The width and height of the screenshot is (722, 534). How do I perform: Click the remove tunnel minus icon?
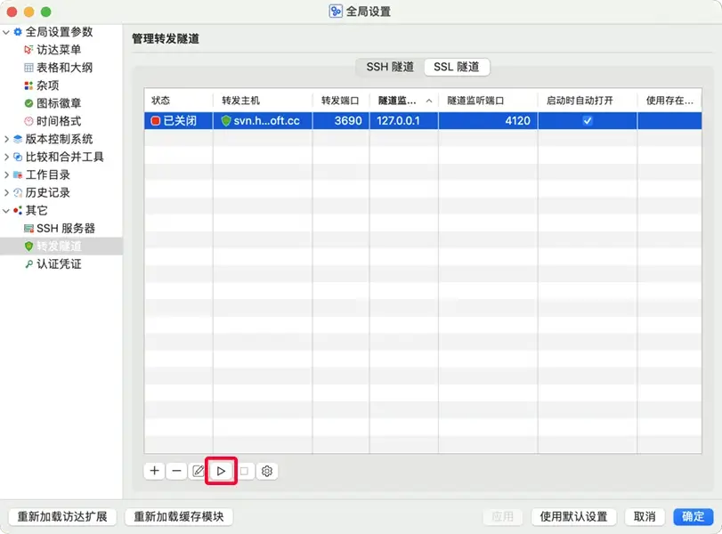[176, 471]
